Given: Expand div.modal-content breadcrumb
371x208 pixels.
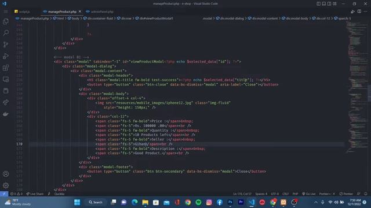Looking at the screenshot, I should coord(263,18).
